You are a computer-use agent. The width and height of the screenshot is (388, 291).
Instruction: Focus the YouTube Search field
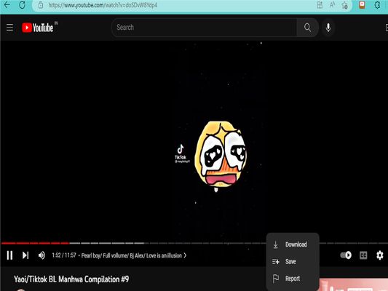tap(205, 28)
